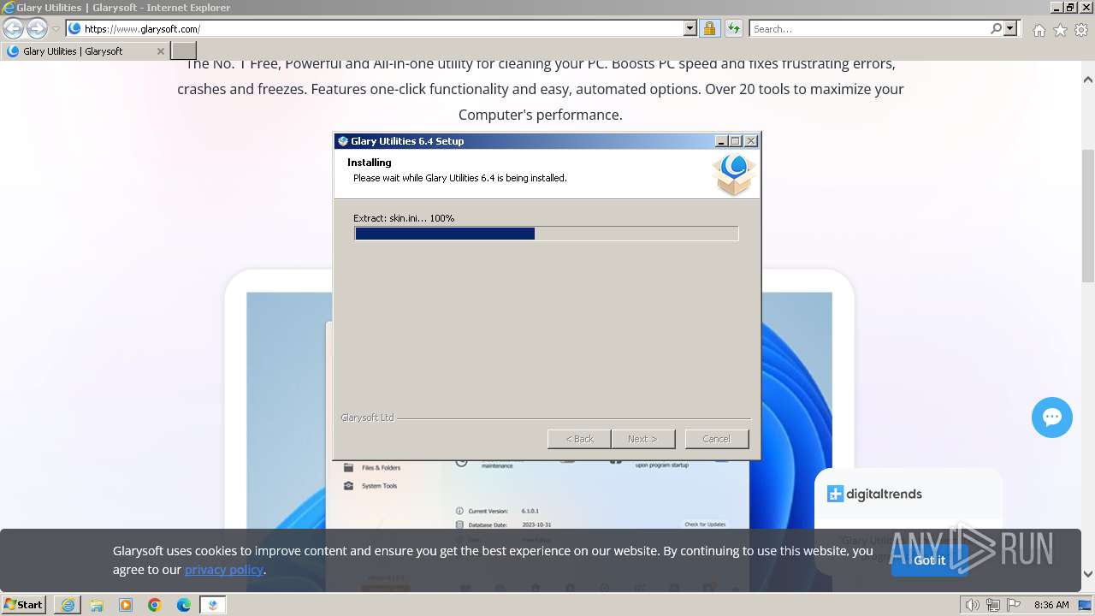Open the Media Player taskbar icon

coord(126,605)
